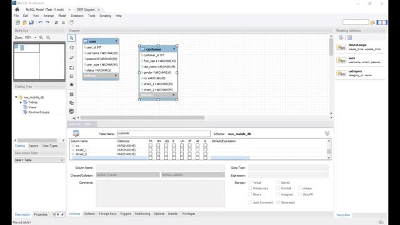Collapse the user table columns arrow

[x=116, y=41]
